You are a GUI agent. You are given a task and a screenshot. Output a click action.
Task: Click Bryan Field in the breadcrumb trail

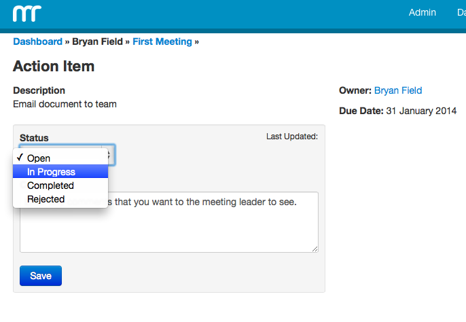pyautogui.click(x=97, y=41)
